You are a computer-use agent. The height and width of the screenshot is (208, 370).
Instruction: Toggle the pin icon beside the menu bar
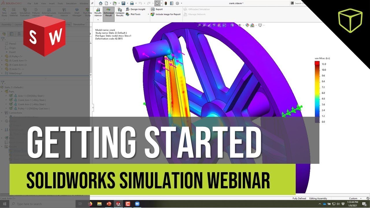coord(92,3)
